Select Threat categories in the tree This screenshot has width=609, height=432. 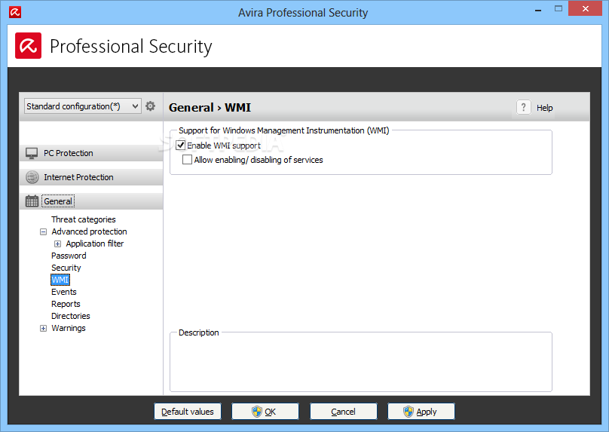tap(83, 219)
